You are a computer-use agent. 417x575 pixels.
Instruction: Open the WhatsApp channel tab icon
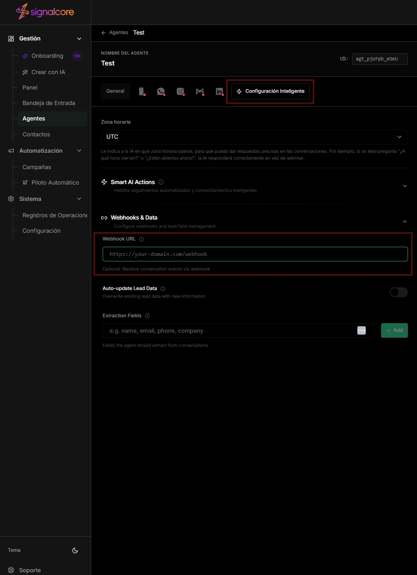click(x=161, y=91)
